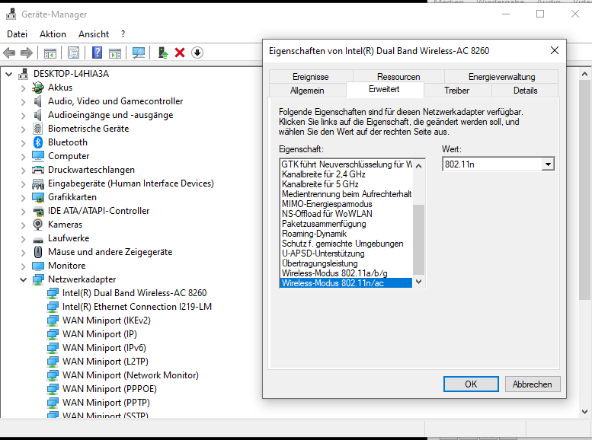Click the Computer category icon
This screenshot has width=592, height=440.
[38, 156]
